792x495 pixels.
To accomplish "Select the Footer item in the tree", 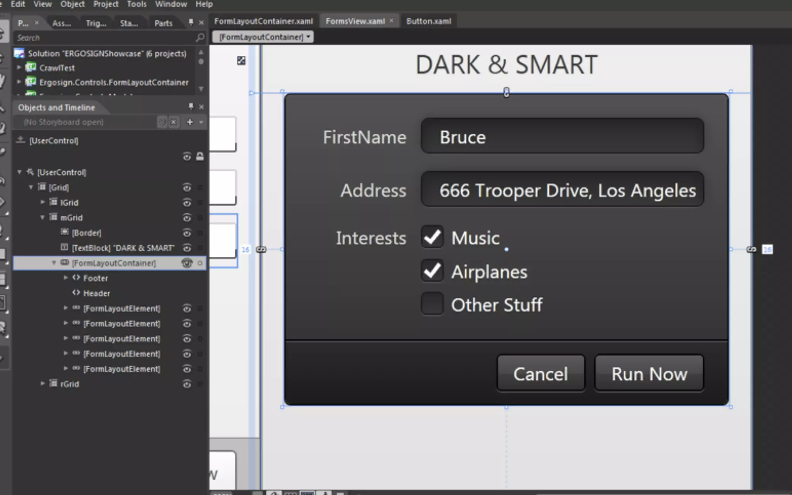I will (96, 278).
